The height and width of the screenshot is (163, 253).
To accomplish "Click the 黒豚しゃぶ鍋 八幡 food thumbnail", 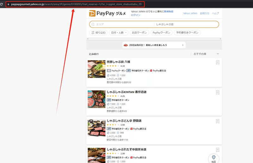I will pyautogui.click(x=96, y=69).
